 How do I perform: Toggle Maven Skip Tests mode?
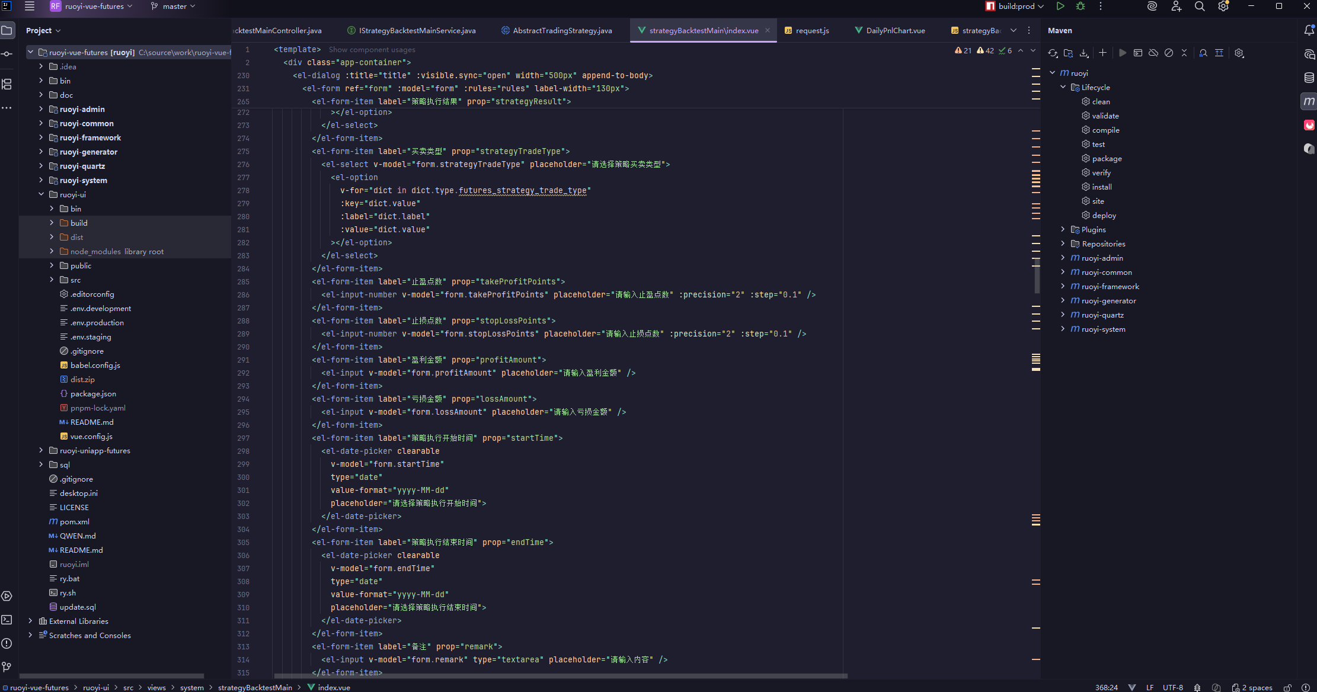pos(1169,53)
